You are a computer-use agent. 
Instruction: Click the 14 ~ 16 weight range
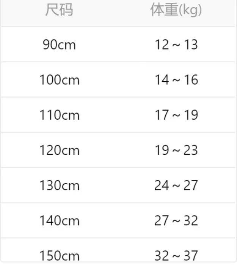(176, 80)
